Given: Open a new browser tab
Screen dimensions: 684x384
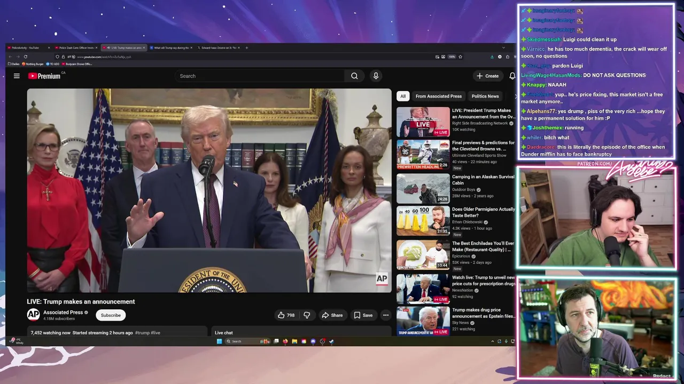Looking at the screenshot, I should pyautogui.click(x=246, y=47).
